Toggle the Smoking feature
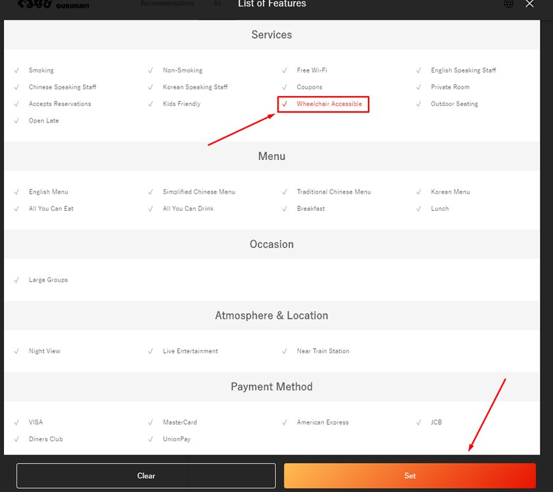The width and height of the screenshot is (553, 492). [34, 70]
